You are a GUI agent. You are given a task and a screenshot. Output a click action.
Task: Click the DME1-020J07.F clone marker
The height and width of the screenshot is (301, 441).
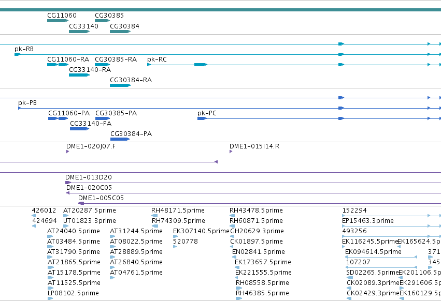68,152
